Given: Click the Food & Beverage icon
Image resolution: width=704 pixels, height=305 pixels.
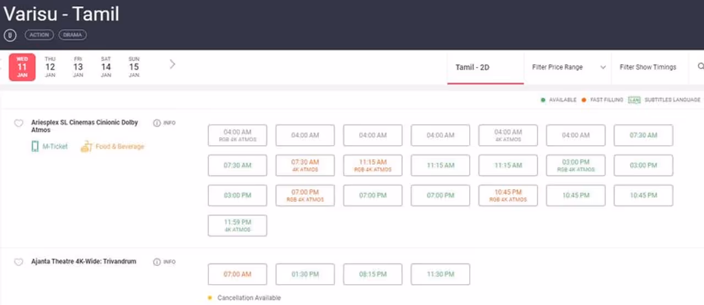Looking at the screenshot, I should [86, 147].
